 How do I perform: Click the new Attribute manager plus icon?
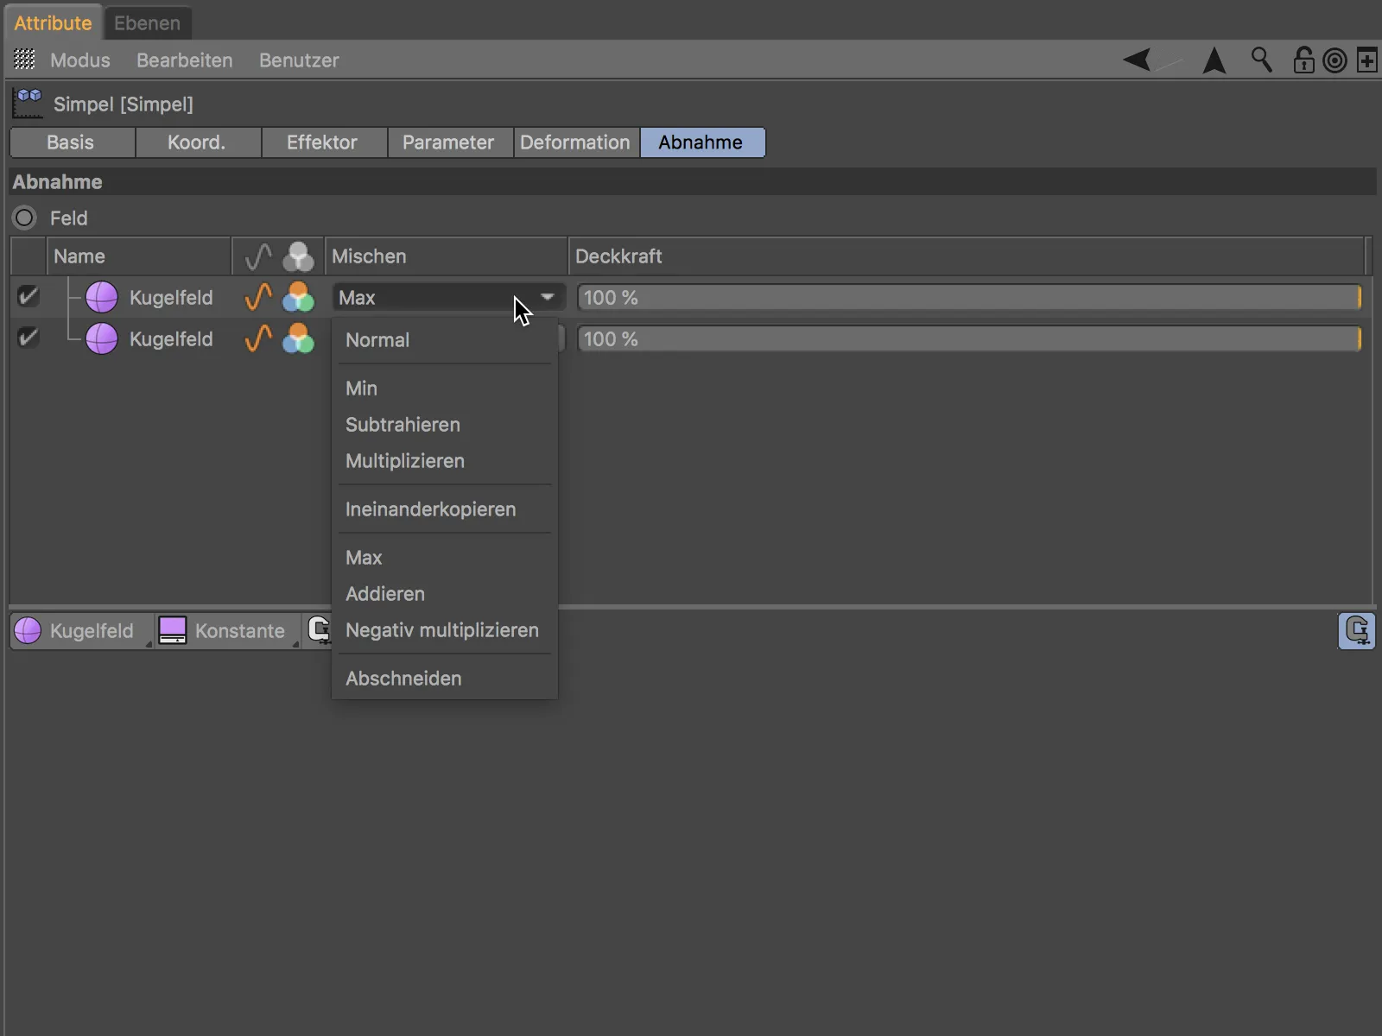[x=1367, y=60]
